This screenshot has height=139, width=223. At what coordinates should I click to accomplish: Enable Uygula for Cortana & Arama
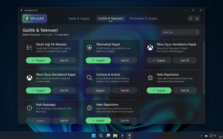[98, 90]
